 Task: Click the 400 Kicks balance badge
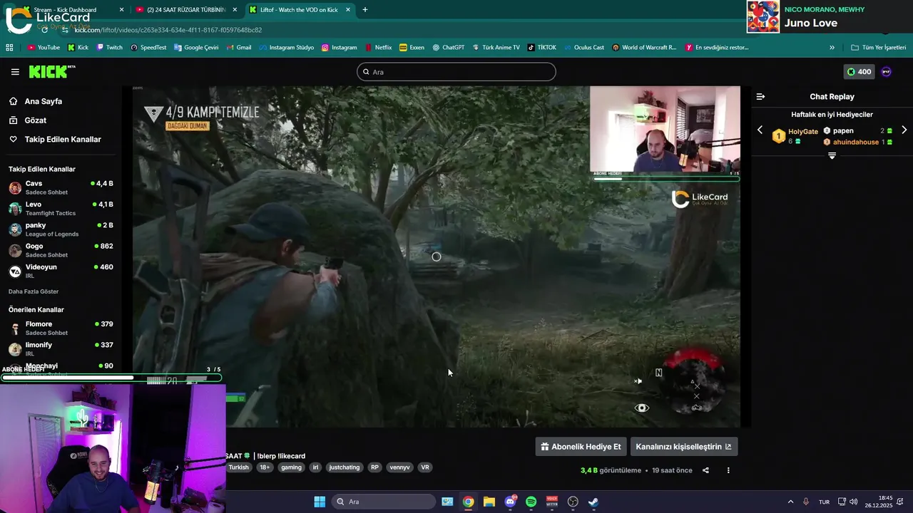click(858, 72)
